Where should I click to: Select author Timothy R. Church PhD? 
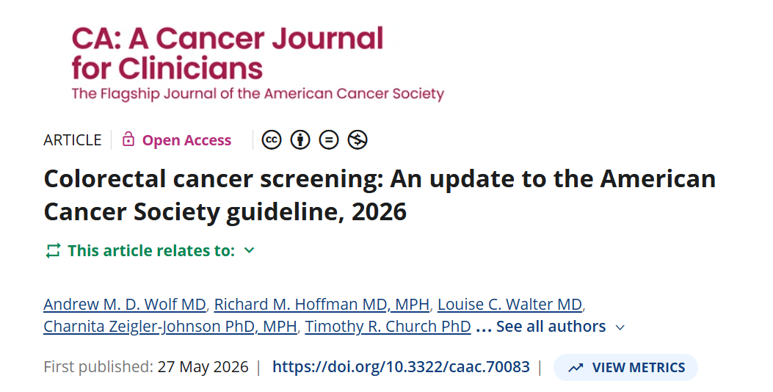pos(388,327)
